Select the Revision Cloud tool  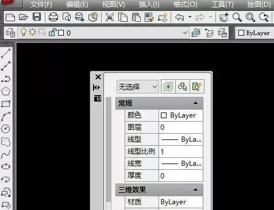(6, 142)
